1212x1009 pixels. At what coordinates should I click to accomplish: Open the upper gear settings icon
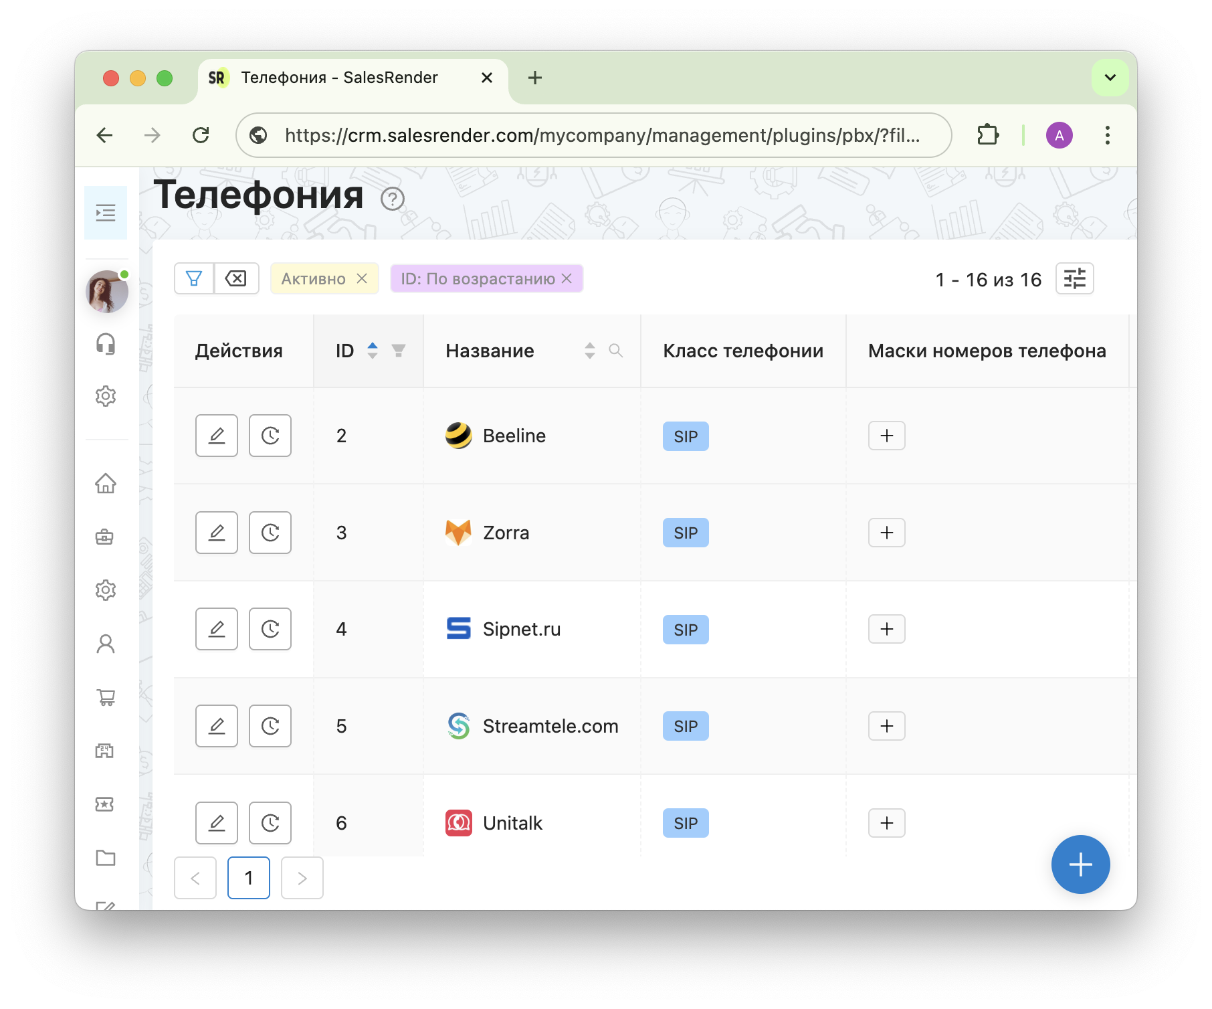(x=106, y=396)
